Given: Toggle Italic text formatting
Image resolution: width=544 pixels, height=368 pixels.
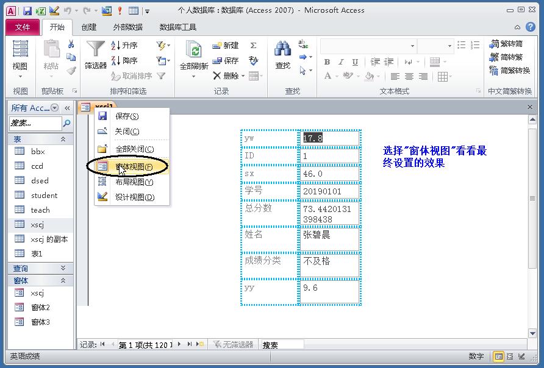Looking at the screenshot, I should coord(340,62).
